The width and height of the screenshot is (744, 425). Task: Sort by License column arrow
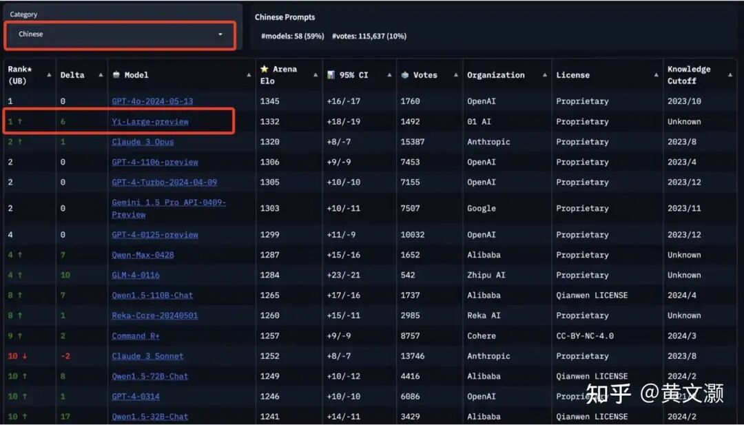tap(656, 75)
